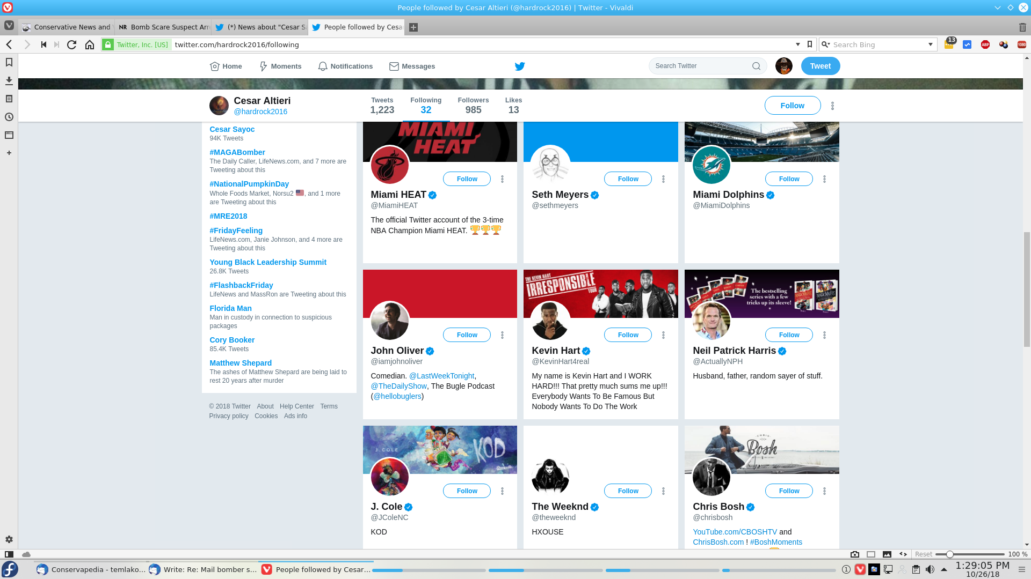Screen dimensions: 1031x579
Task: Click the colored balls extension icon
Action: tap(1004, 44)
